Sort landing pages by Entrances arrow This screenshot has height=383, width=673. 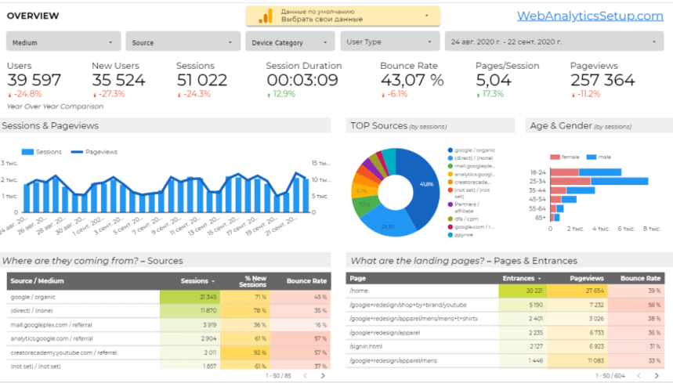540,278
